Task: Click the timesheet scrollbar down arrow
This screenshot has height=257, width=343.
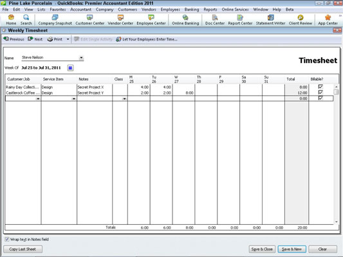Action: (x=336, y=222)
